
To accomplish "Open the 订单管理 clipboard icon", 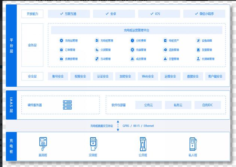I will tap(61, 50).
